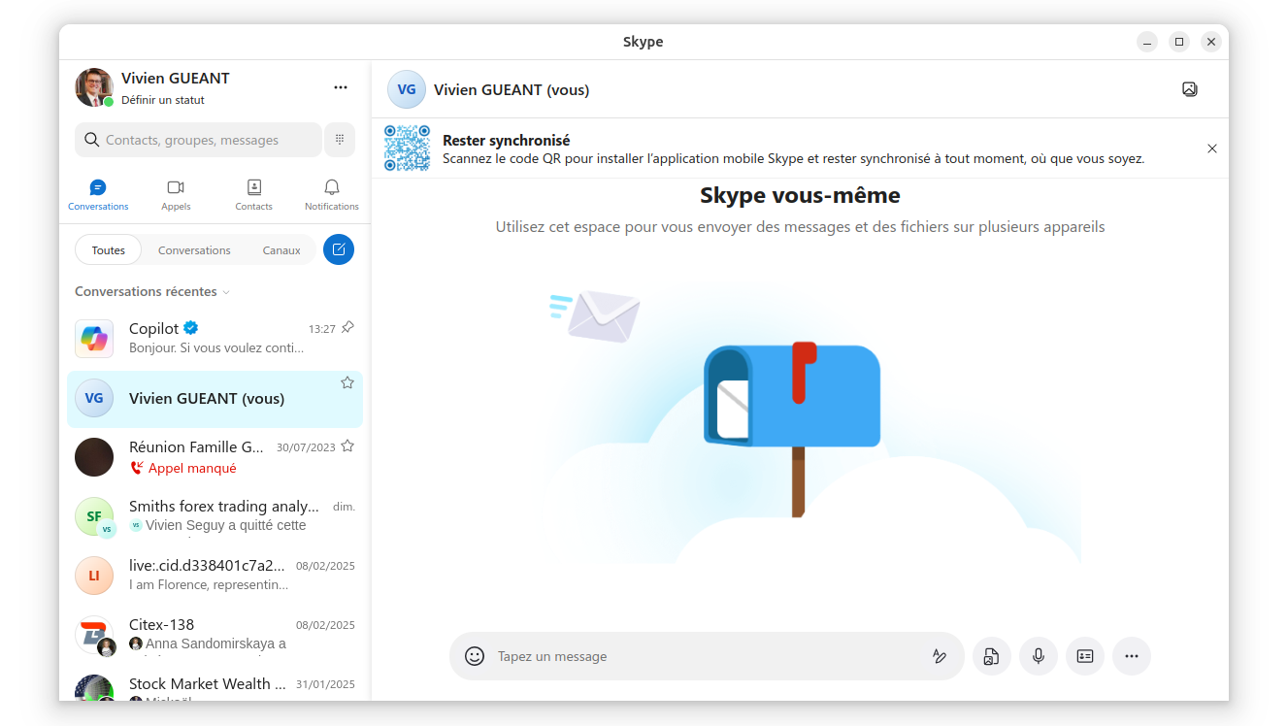This screenshot has width=1288, height=726.
Task: Open the more options ellipsis by profile
Action: tap(341, 87)
